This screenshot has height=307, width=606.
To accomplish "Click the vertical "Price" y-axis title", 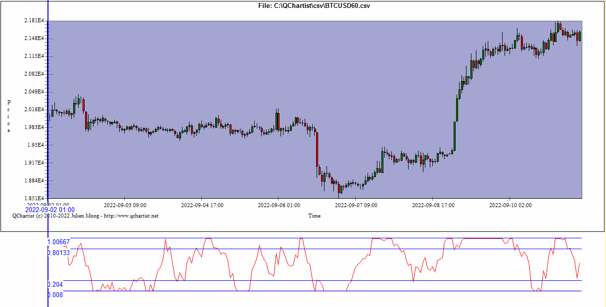I will point(8,116).
